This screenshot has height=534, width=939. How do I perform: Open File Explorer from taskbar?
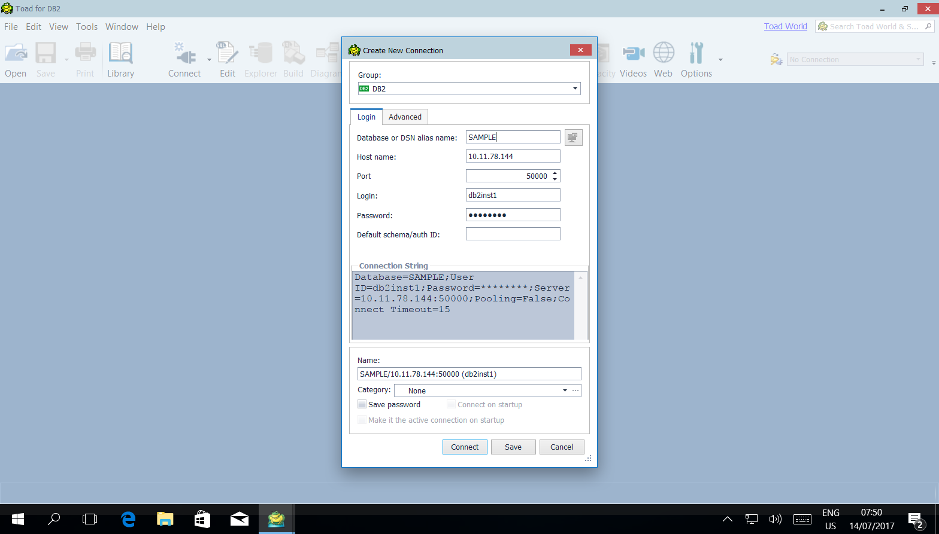[165, 518]
